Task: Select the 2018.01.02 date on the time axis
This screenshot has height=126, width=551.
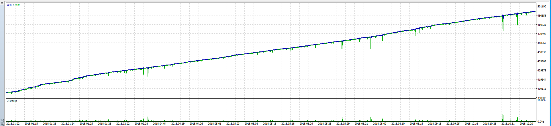Action: coord(13,124)
